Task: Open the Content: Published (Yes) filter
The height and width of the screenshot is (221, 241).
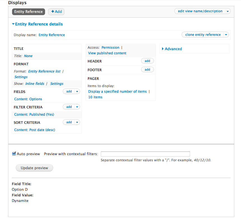Action: click(34, 114)
